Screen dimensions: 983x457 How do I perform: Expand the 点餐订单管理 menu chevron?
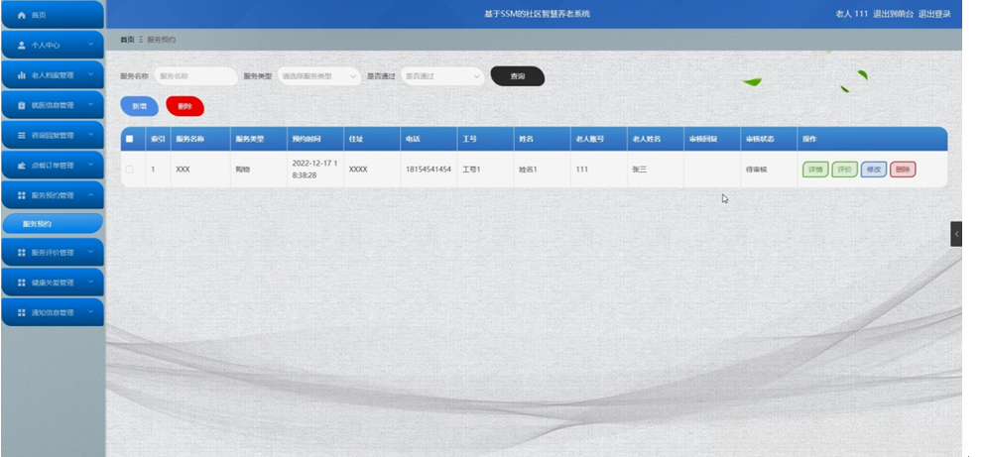(x=91, y=166)
